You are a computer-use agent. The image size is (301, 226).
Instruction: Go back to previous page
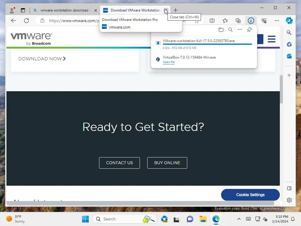pyautogui.click(x=14, y=21)
